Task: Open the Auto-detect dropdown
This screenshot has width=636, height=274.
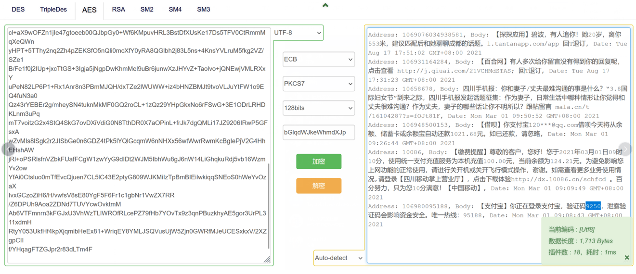Action: (x=339, y=258)
